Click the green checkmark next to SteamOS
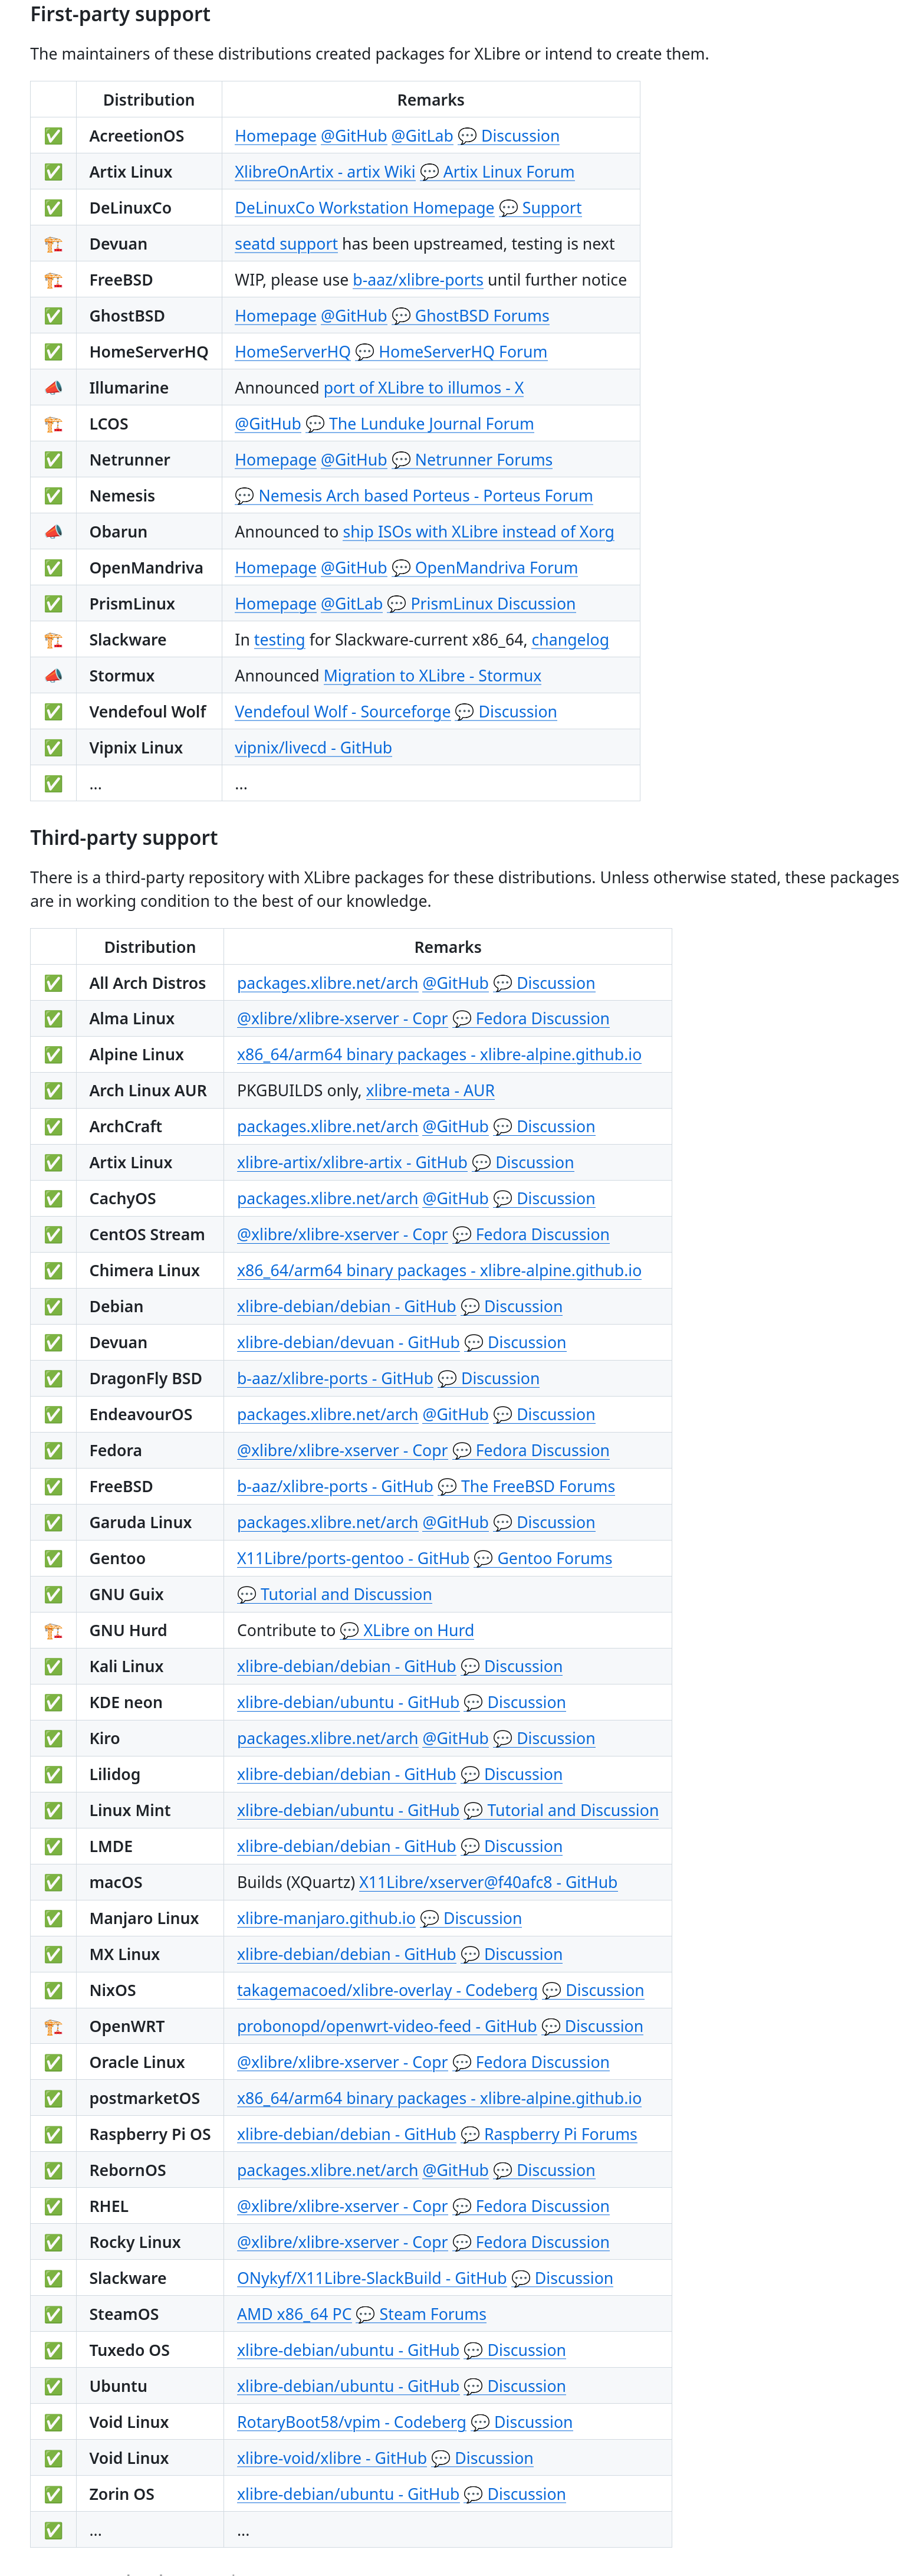The height and width of the screenshot is (2576, 917). point(53,2315)
